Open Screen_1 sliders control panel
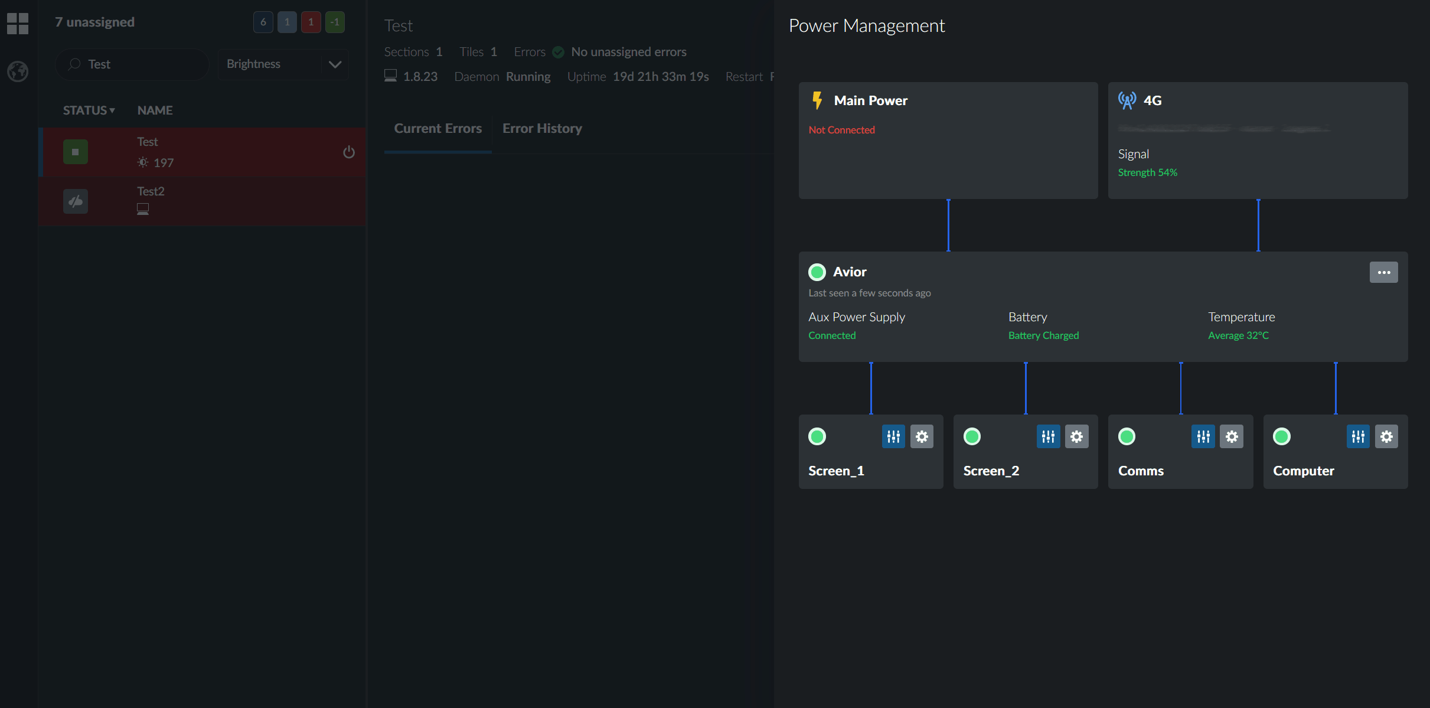The image size is (1430, 708). 893,436
